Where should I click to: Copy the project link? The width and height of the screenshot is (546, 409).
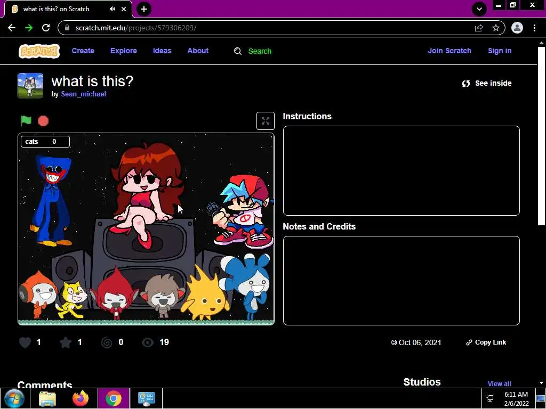[486, 342]
